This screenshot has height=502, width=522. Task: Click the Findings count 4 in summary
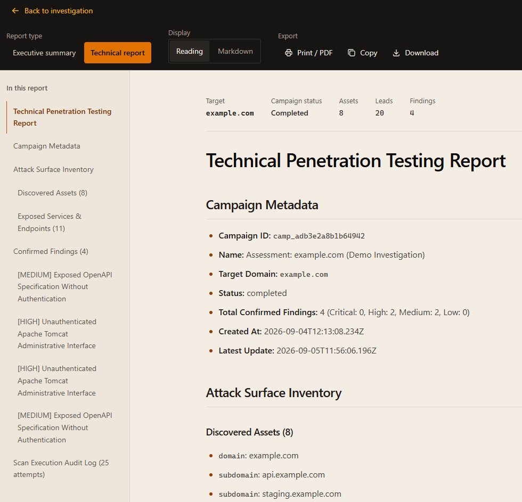[x=412, y=113]
